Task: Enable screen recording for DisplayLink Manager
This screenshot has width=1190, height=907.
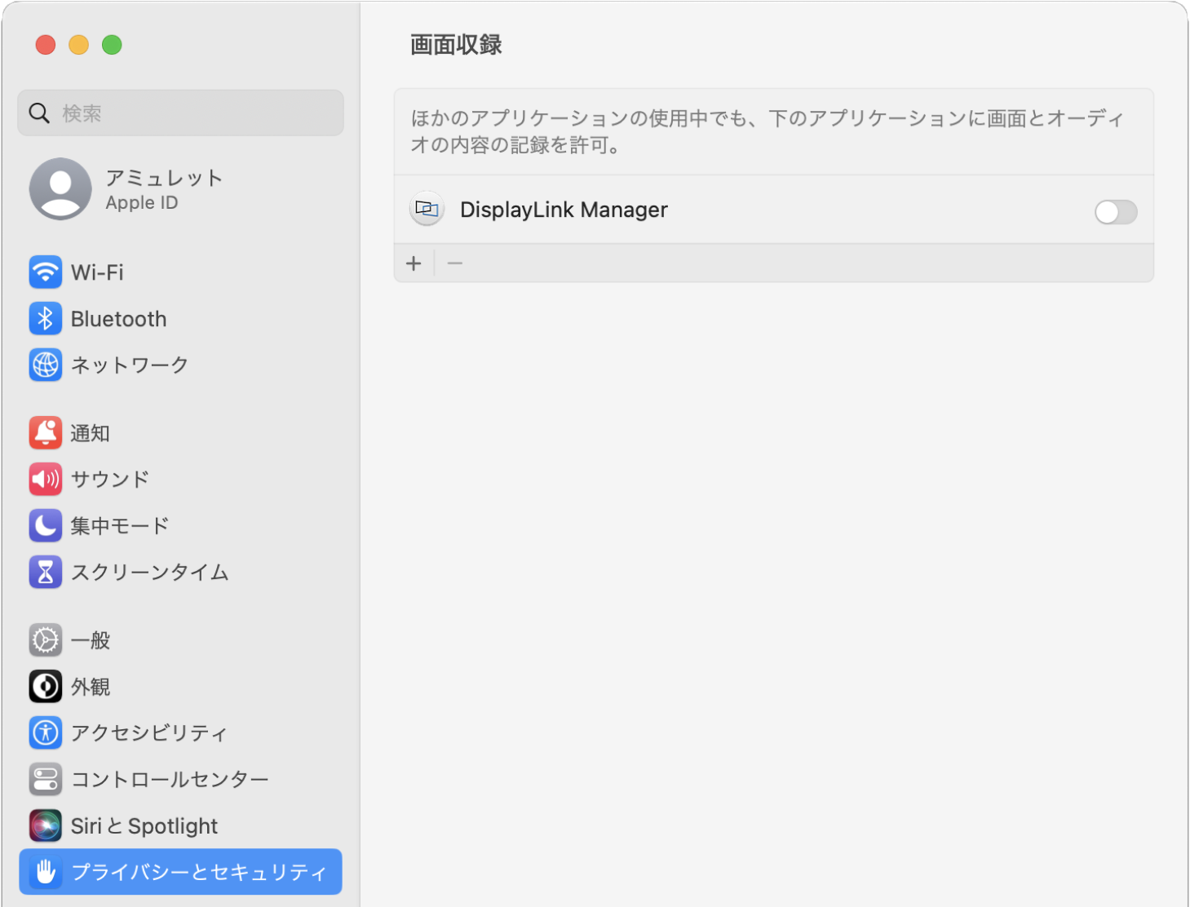Action: click(1116, 212)
